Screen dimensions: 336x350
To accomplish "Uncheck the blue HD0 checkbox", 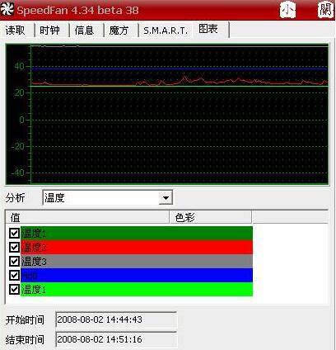I will click(14, 275).
